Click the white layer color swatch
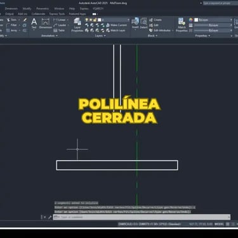The image size is (238, 238). [100, 20]
